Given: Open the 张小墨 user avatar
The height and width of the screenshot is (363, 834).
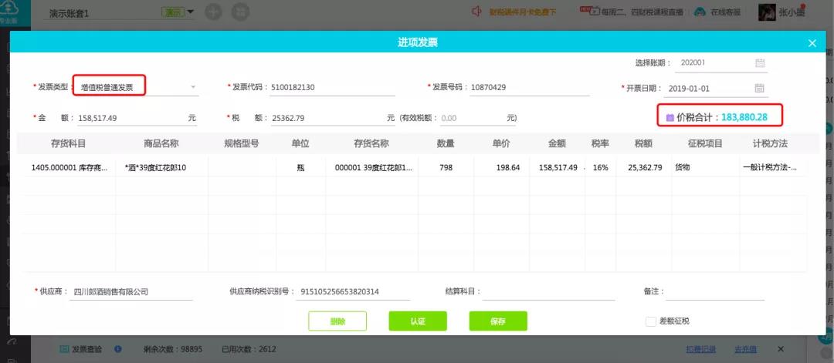Looking at the screenshot, I should pos(767,12).
